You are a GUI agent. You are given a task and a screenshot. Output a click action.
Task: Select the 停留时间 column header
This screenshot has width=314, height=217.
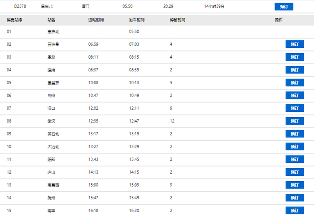click(x=178, y=20)
